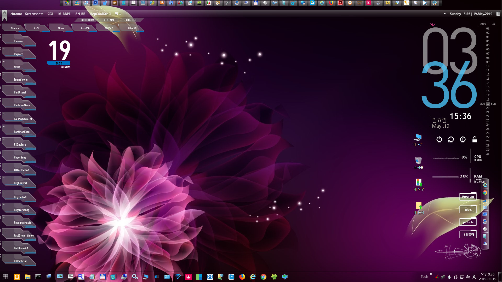
Task: Click the Show desktop strip on the taskbar
Action: (500, 277)
